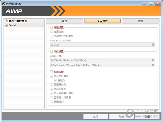
Task: Click the 取消 button
Action: (x=121, y=117)
